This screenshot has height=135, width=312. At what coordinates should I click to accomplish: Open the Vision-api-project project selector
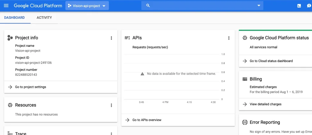pos(87,6)
